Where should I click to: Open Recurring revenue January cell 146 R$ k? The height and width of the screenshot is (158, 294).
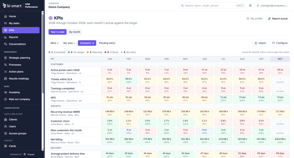pyautogui.click(x=110, y=113)
